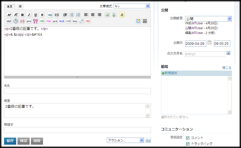The image size is (241, 148).
Task: Open the 公開状態 status dropdown
Action: 208,19
